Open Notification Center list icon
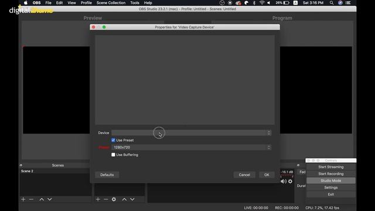 point(348,3)
